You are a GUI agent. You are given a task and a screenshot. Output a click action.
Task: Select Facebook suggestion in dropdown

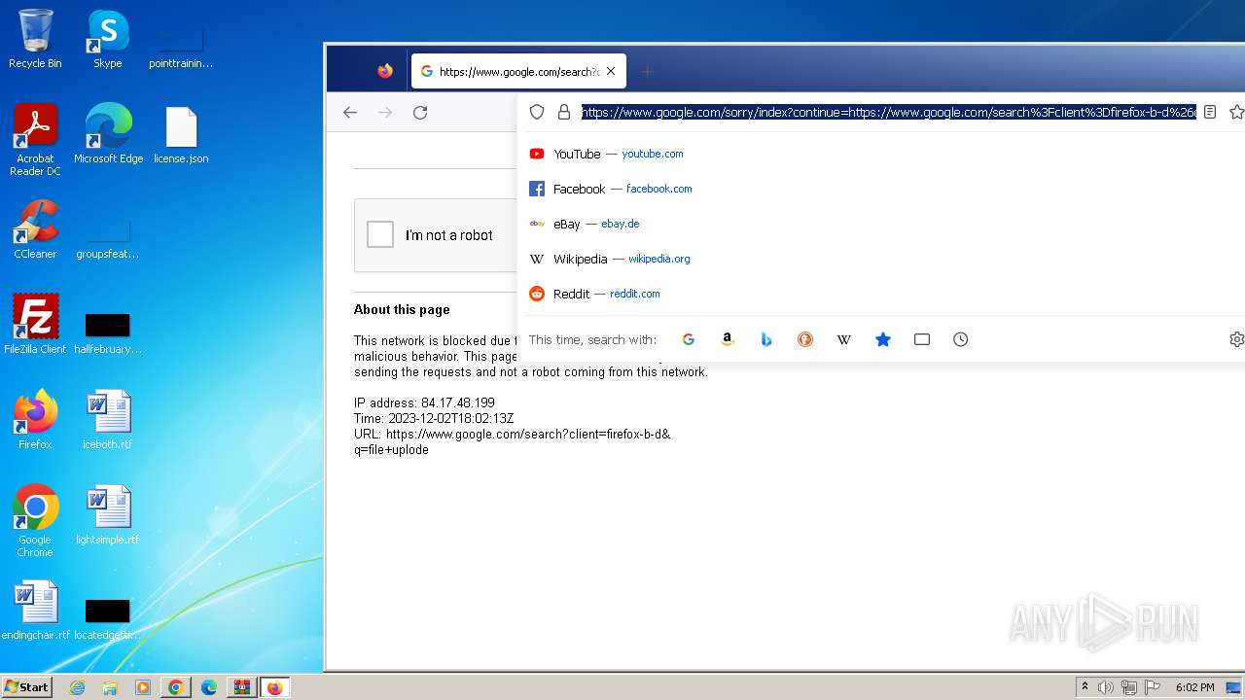click(881, 189)
